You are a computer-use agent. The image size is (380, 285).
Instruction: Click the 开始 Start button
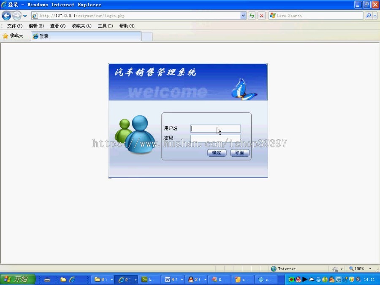click(x=17, y=279)
